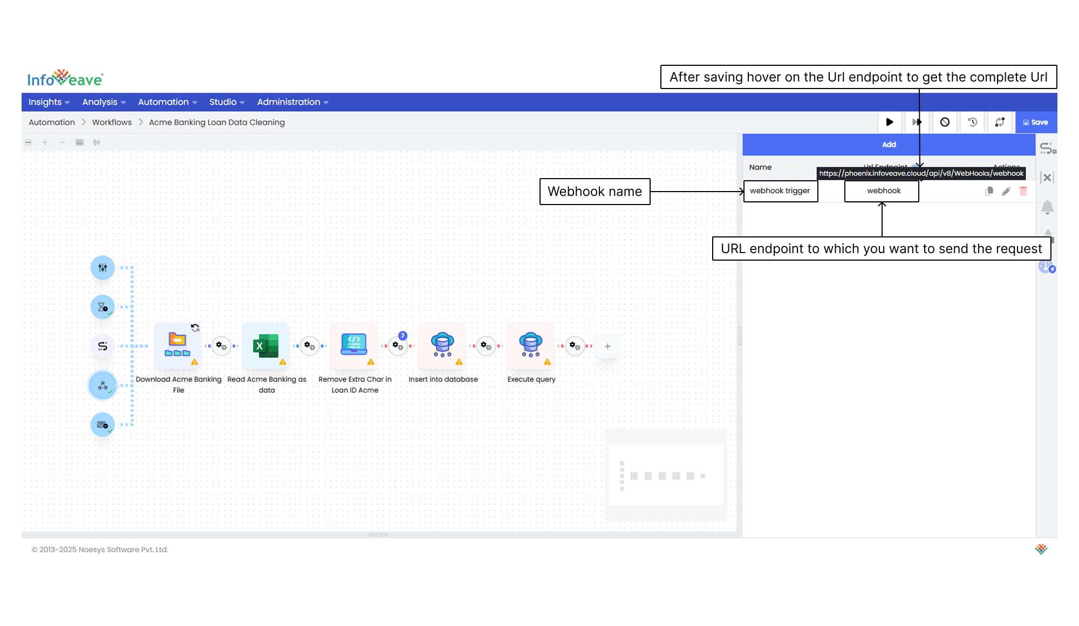Expand the Automation menu
The width and height of the screenshot is (1079, 626).
tap(168, 102)
